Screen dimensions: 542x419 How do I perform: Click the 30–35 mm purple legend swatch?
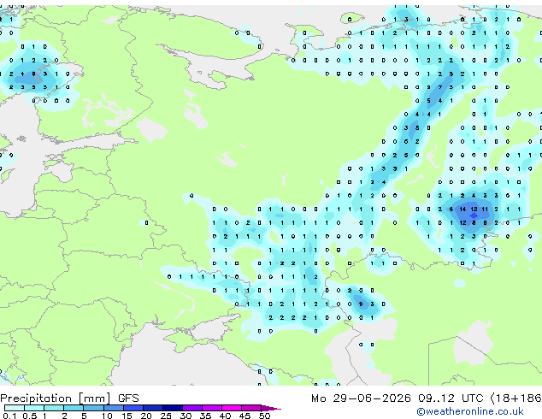pos(191,408)
